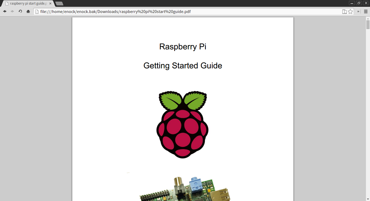
Task: Close the raspberry pi start guide tab
Action: click(x=50, y=4)
